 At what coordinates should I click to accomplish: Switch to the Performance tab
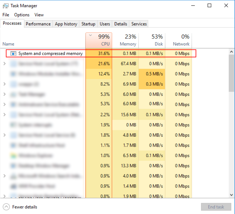pos(38,24)
